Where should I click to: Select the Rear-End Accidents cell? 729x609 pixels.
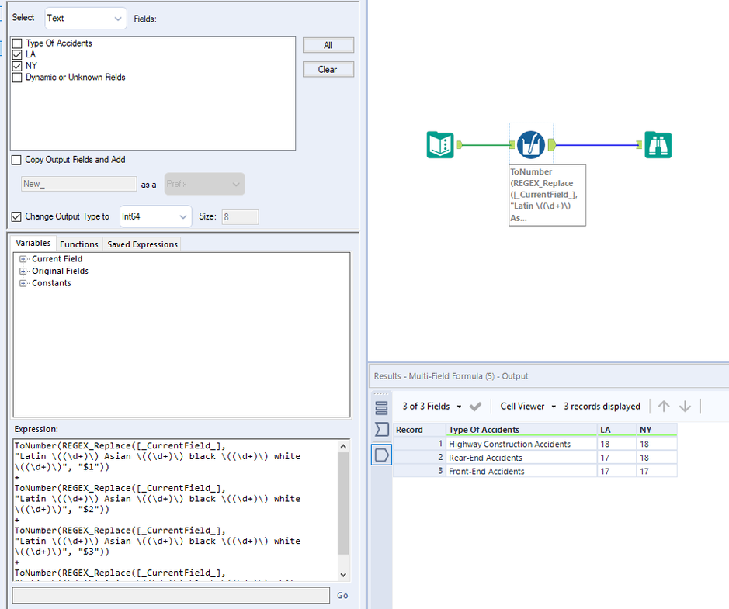point(521,458)
